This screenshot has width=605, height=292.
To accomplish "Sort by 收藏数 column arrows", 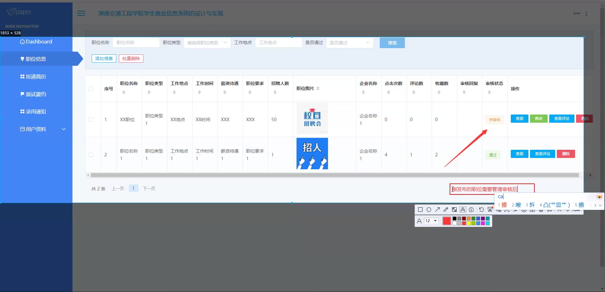I will [x=439, y=92].
